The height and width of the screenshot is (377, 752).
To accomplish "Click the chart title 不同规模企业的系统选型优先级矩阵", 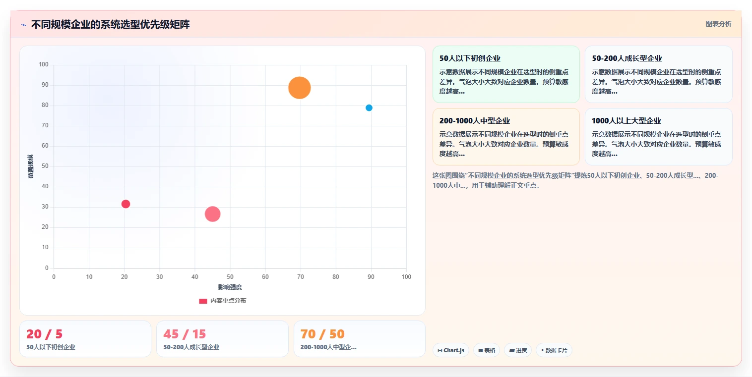I will click(110, 25).
